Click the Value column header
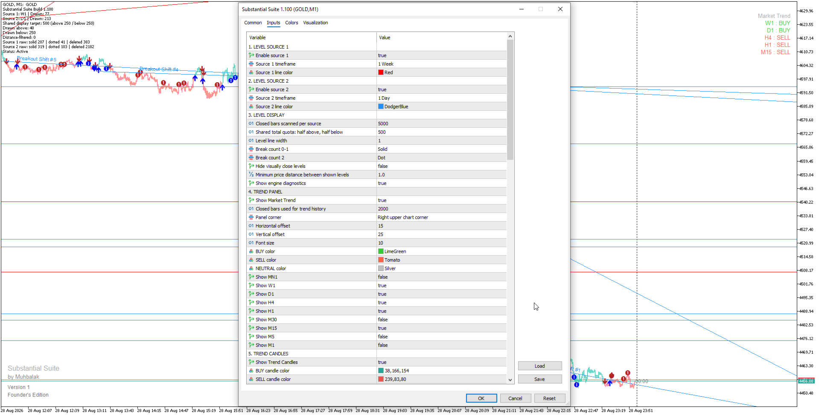819x415 pixels. tap(441, 37)
